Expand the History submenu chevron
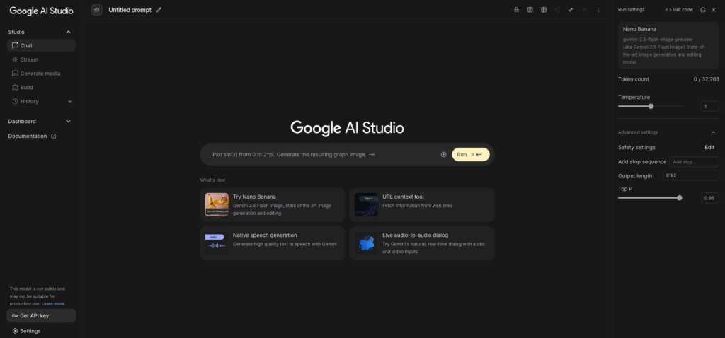 coord(70,101)
